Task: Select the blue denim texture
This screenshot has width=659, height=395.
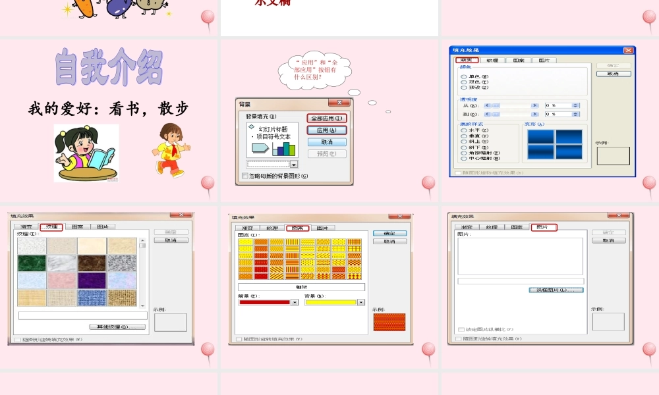Action: pyautogui.click(x=92, y=298)
